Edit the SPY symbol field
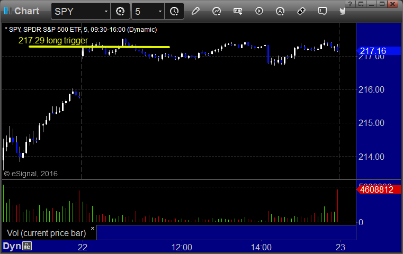 77,11
